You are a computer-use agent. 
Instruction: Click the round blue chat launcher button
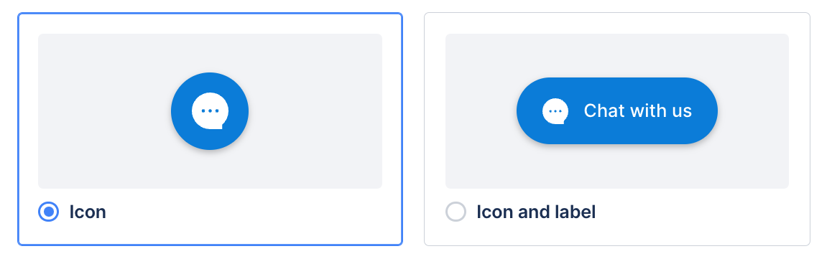pos(210,111)
